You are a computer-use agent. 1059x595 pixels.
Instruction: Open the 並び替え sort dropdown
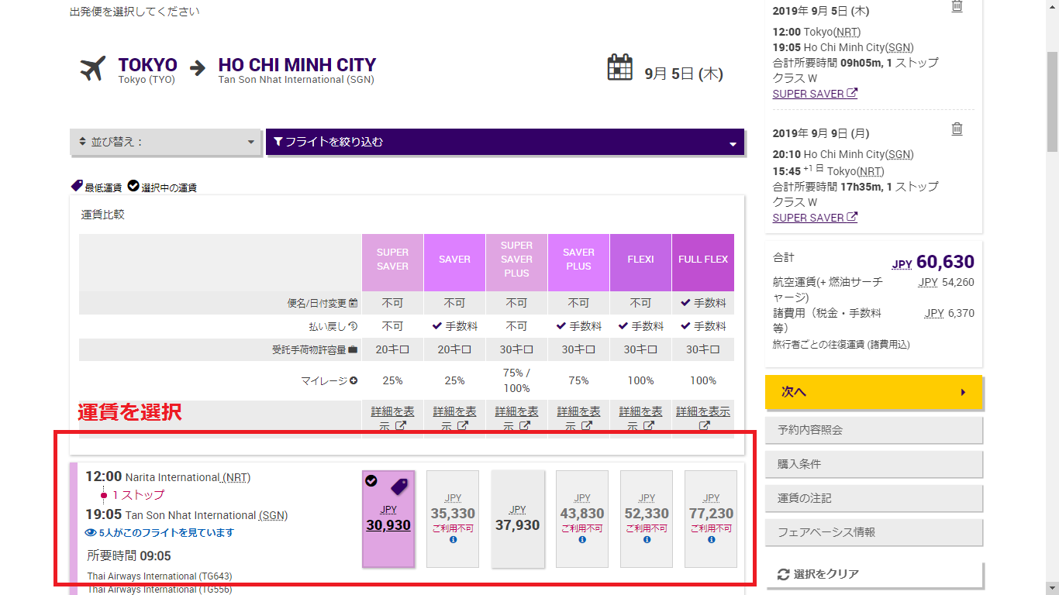click(166, 143)
